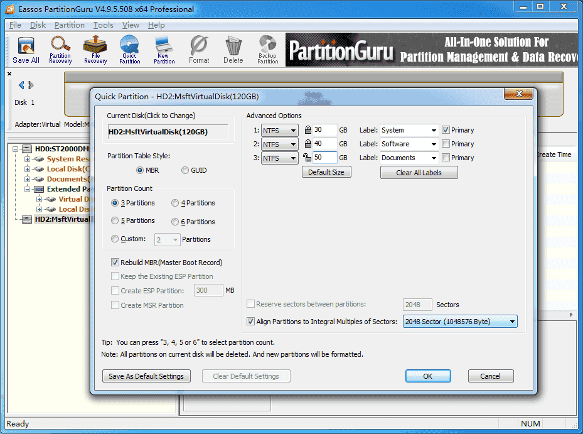The width and height of the screenshot is (583, 434).
Task: Toggle the unlocked padlock for partition 3
Action: [x=307, y=158]
